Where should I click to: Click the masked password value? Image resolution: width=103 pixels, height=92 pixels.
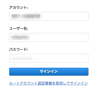point(21,59)
